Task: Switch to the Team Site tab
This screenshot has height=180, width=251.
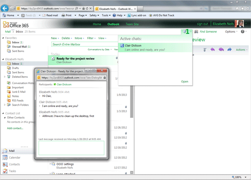Action: [132, 24]
